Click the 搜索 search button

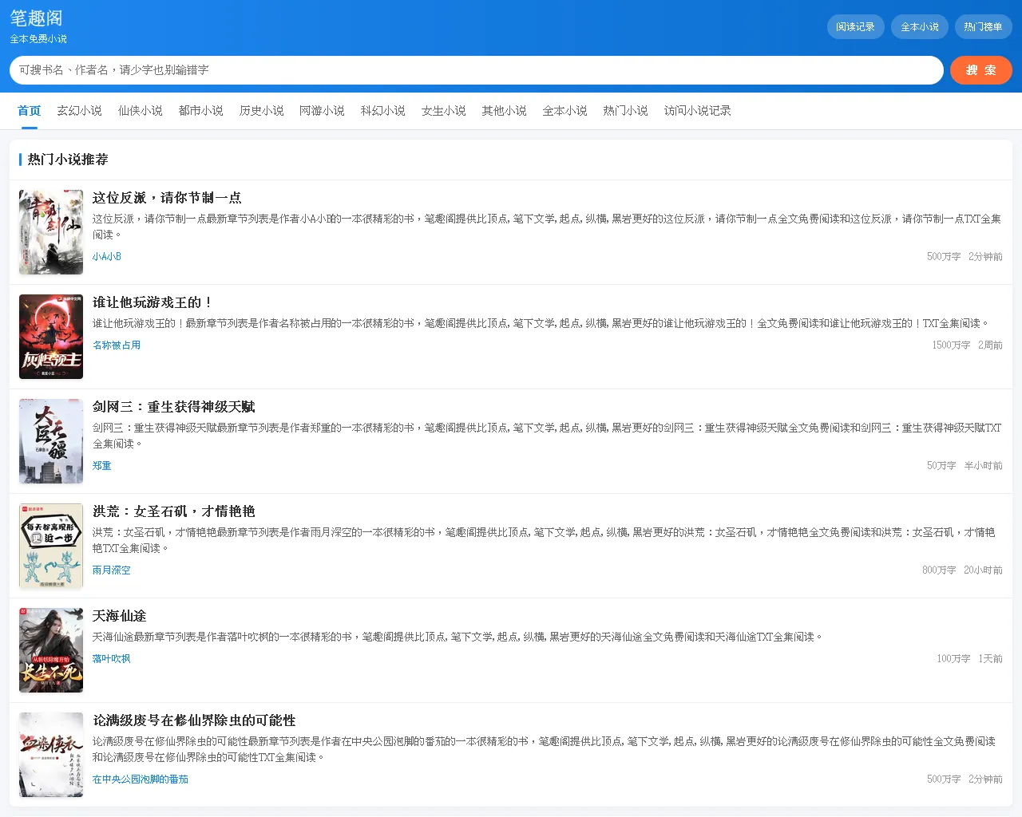coord(980,70)
